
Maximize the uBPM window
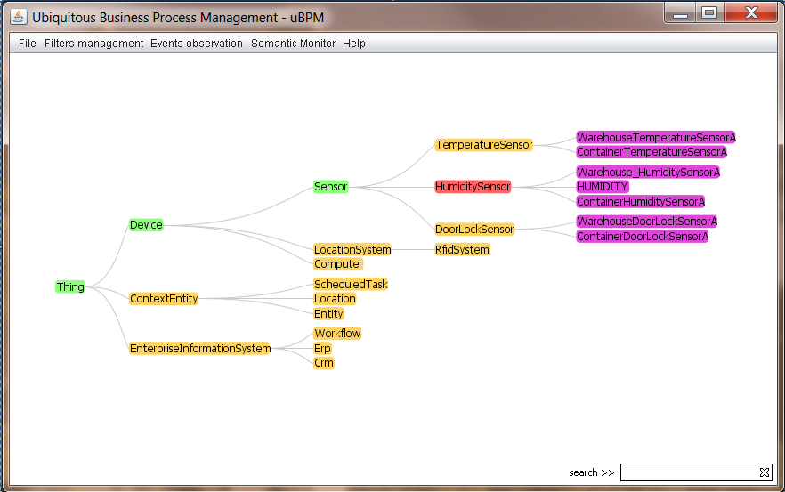(709, 13)
